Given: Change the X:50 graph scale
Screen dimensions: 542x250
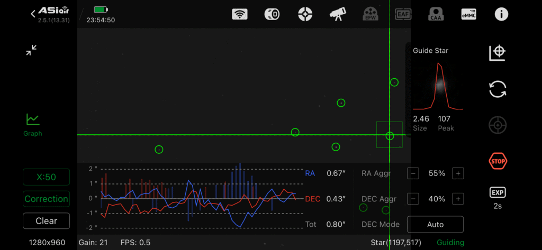Looking at the screenshot, I should point(47,177).
